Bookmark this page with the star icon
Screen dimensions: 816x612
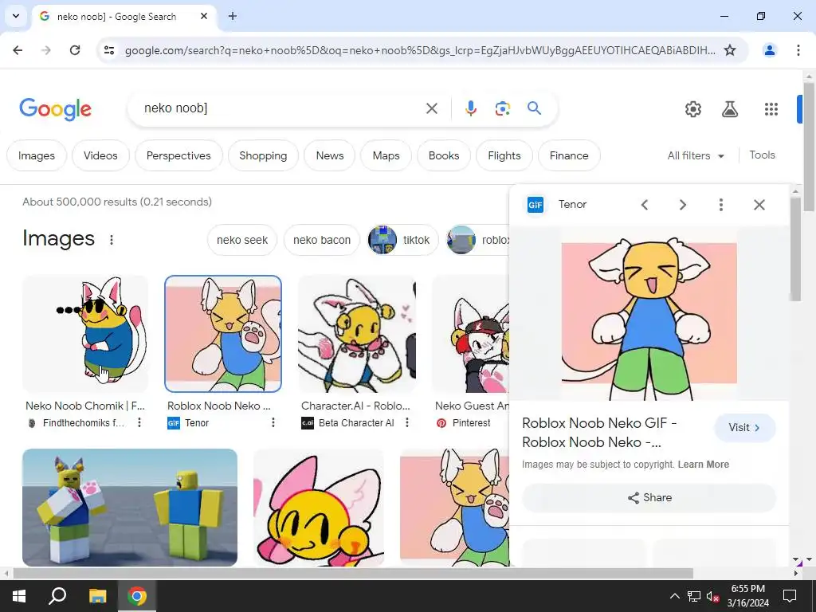click(730, 50)
